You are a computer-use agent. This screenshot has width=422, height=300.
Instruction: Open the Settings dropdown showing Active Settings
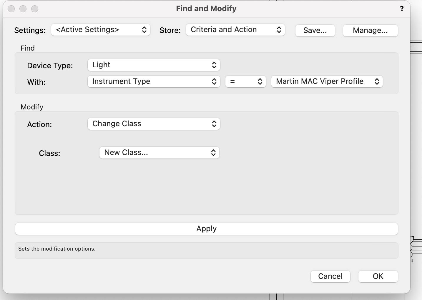(x=101, y=30)
